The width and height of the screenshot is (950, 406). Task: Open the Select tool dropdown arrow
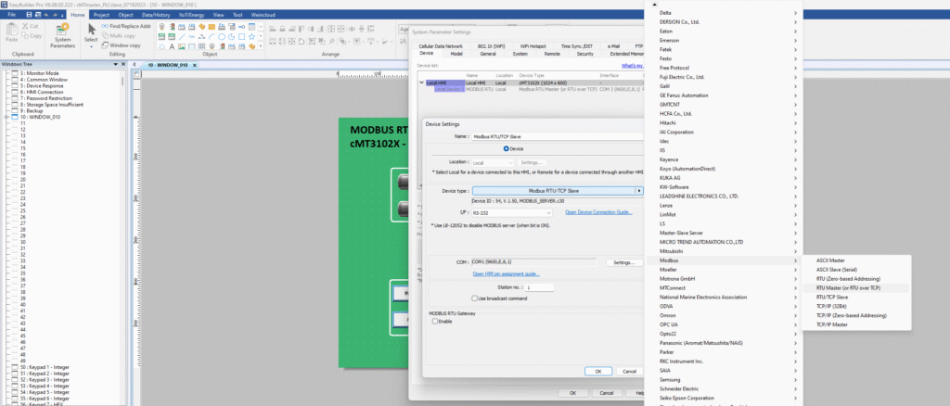(x=92, y=46)
